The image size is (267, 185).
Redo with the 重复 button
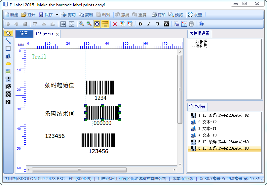tap(139, 15)
